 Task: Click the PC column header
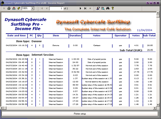pyautogui.click(x=31, y=35)
